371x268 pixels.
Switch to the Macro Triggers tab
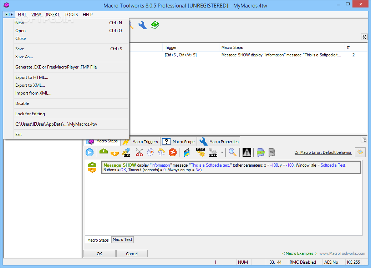click(140, 142)
